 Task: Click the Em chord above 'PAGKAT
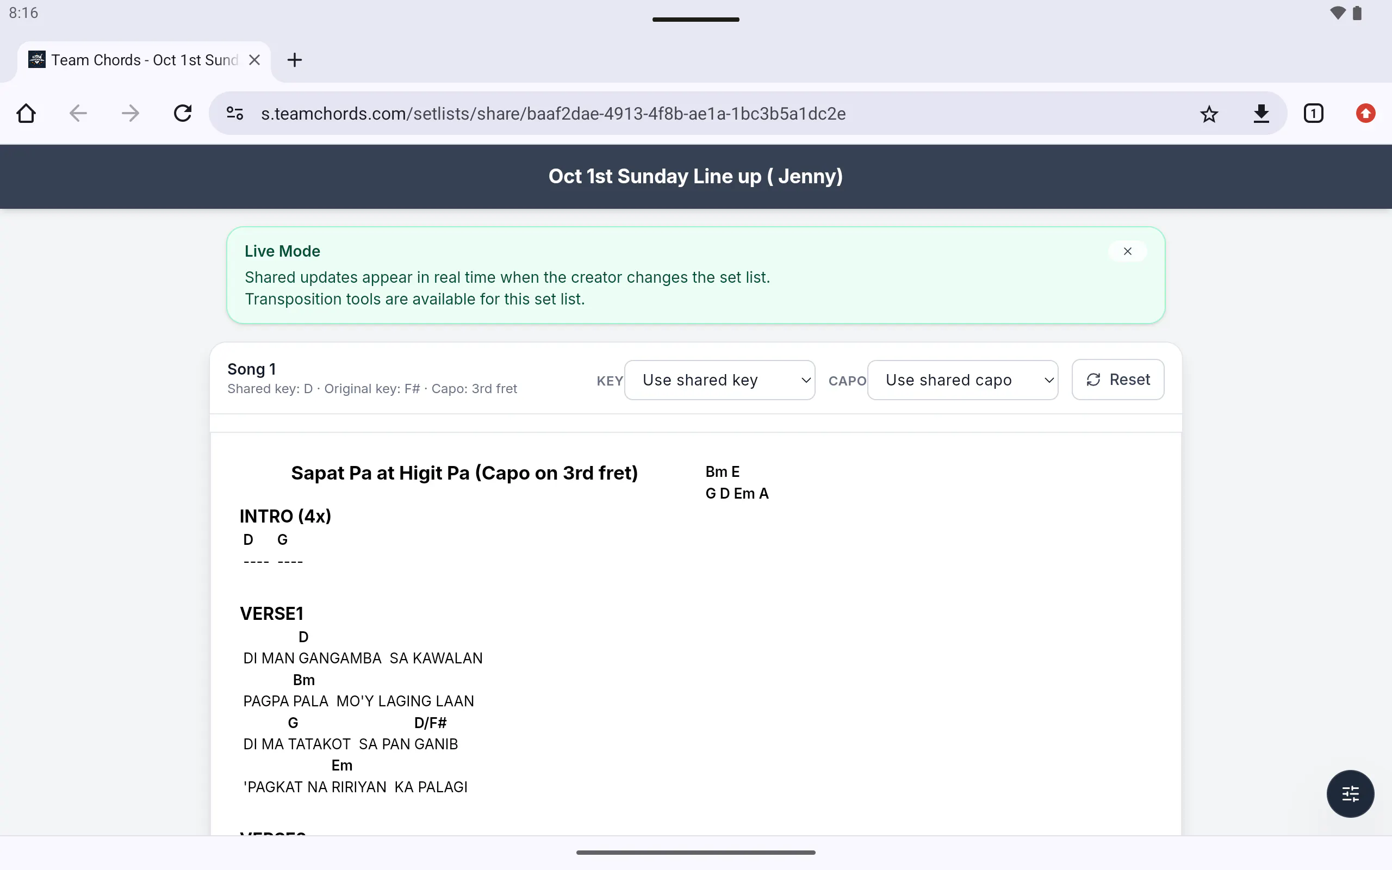coord(341,766)
